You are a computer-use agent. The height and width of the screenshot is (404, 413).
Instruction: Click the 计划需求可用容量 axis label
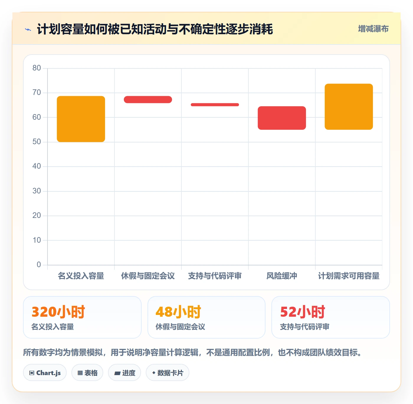349,276
